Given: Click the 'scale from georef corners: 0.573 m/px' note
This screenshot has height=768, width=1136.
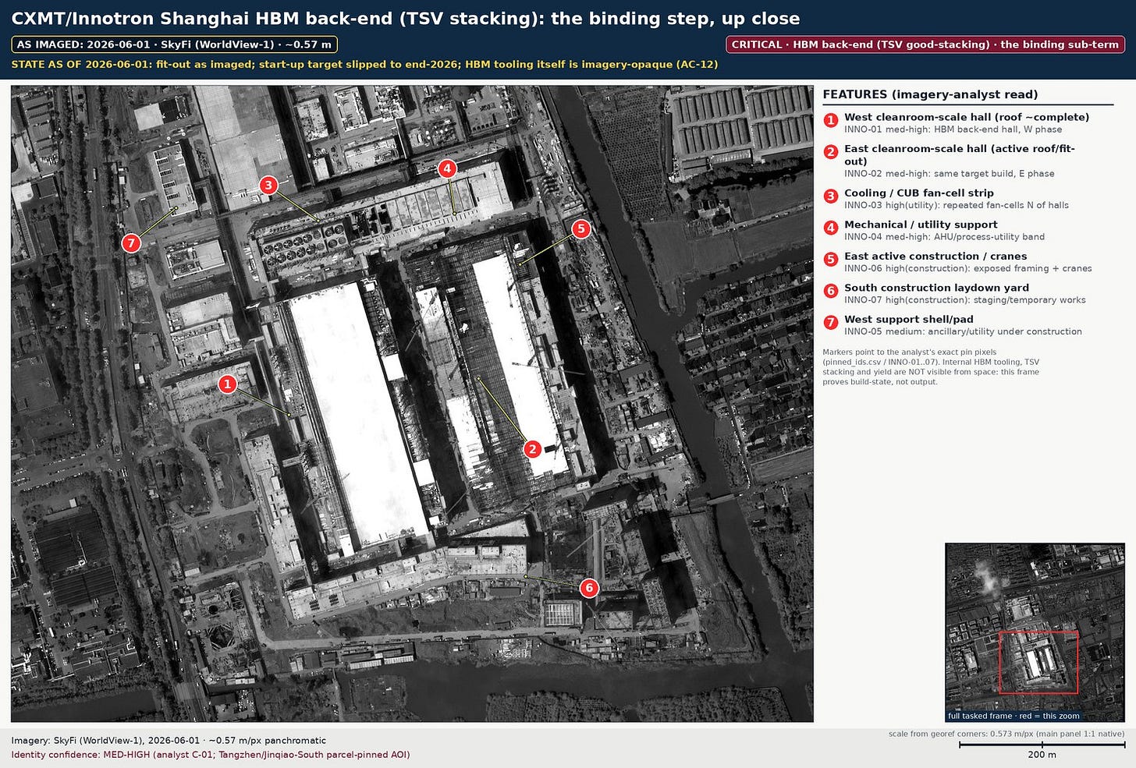Looking at the screenshot, I should (x=1006, y=734).
